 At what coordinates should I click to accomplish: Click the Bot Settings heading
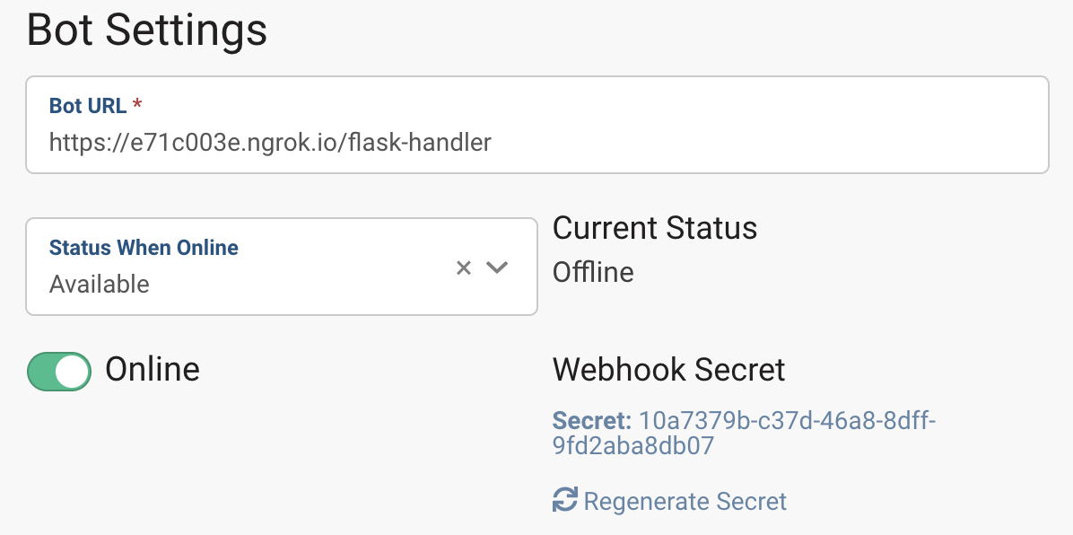point(146,30)
